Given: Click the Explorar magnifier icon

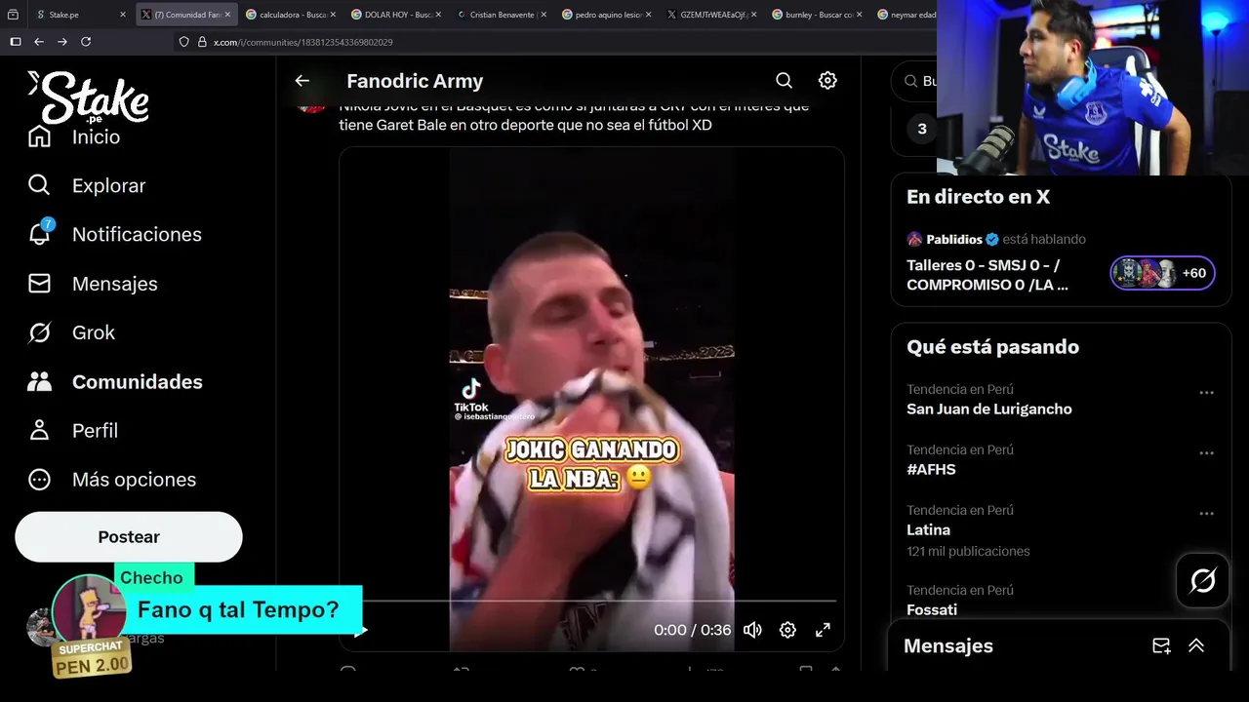Looking at the screenshot, I should point(39,185).
